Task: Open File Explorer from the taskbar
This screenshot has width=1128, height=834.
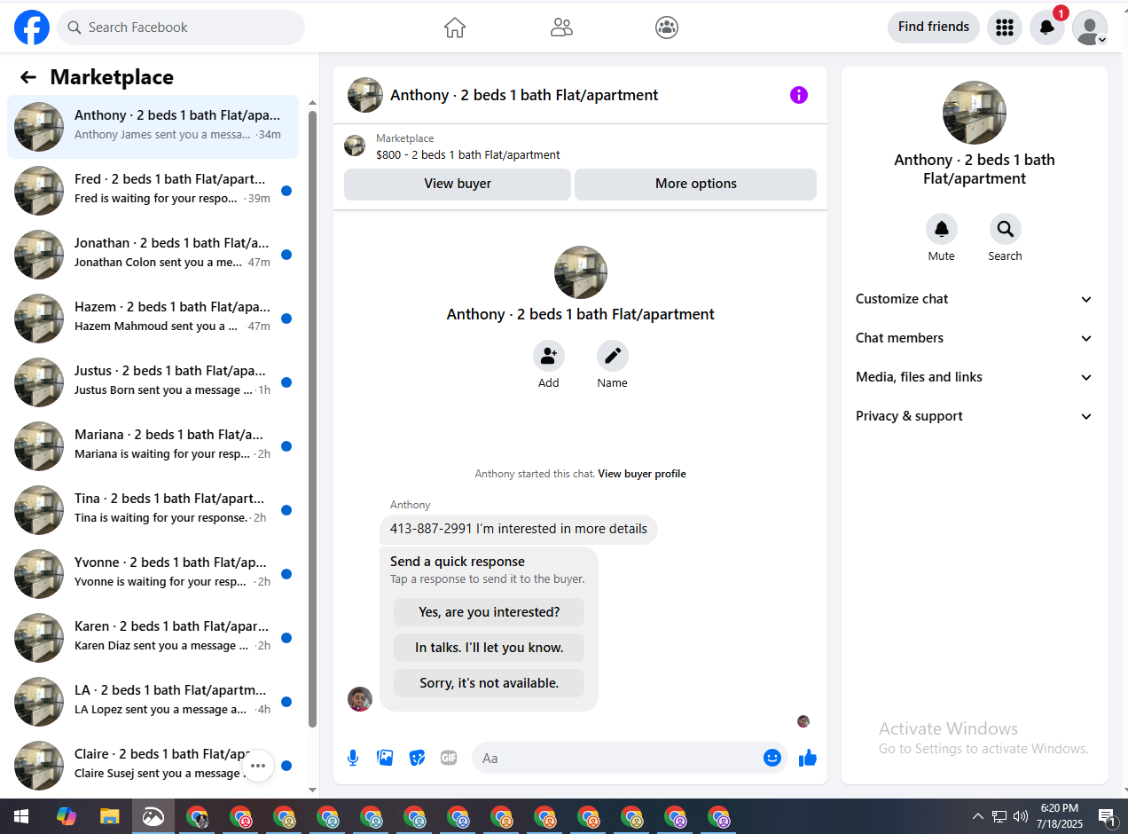Action: click(109, 816)
